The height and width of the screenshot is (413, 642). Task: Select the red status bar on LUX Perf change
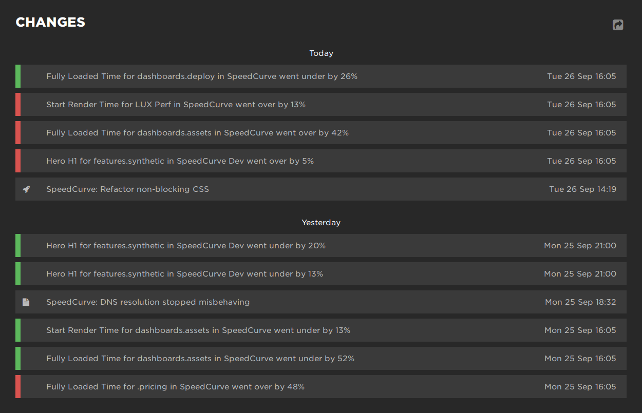17,104
